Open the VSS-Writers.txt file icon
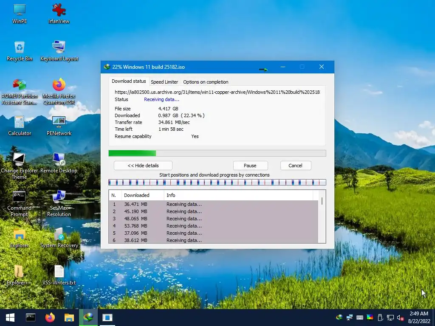Screen dimensions: 435x326 coord(59,275)
